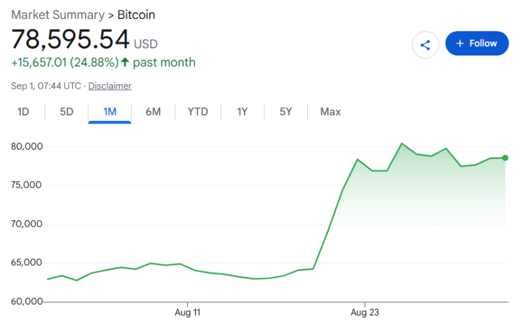Click the Aug 11 axis label
Image resolution: width=523 pixels, height=324 pixels.
click(188, 313)
